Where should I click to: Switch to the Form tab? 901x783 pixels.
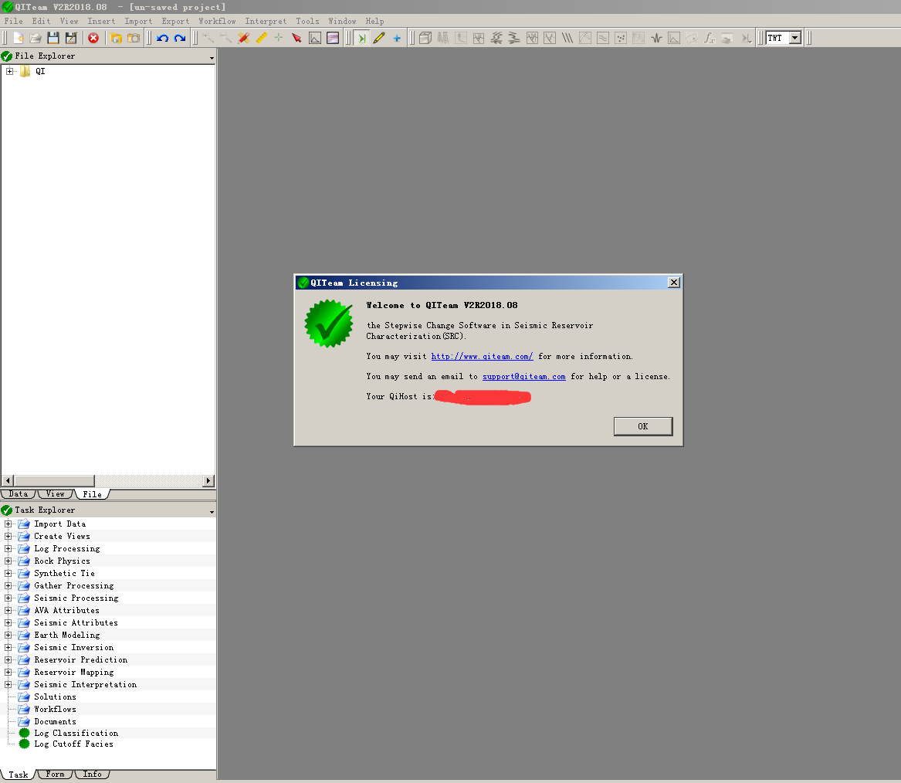point(55,774)
